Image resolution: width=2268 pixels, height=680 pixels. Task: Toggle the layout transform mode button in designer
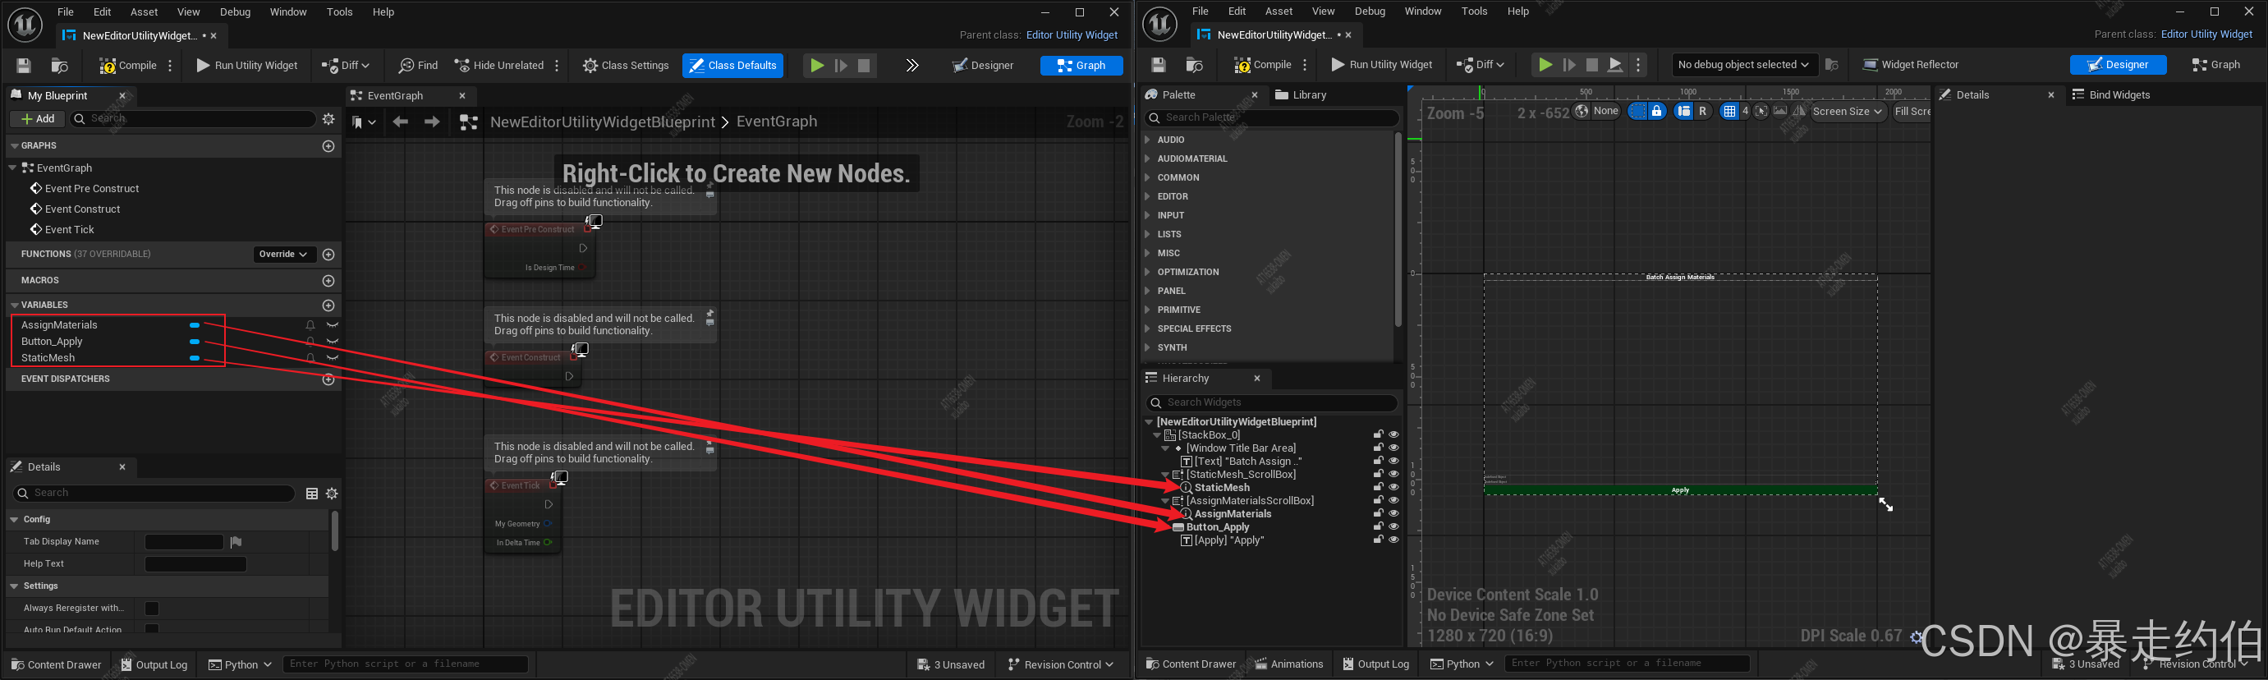[1683, 111]
